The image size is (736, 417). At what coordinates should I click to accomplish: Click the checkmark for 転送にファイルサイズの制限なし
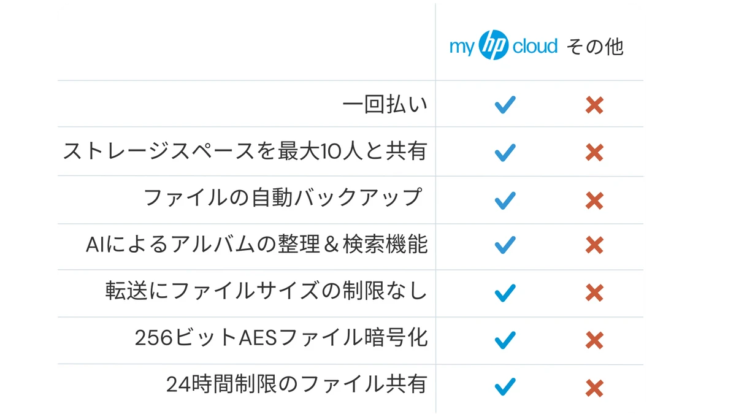coord(505,293)
